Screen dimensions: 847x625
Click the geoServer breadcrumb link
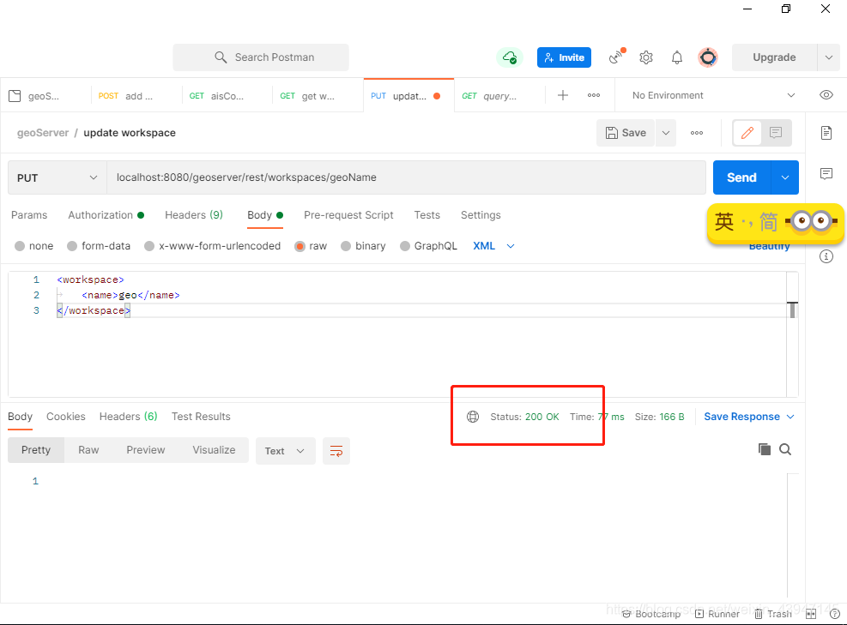point(43,133)
